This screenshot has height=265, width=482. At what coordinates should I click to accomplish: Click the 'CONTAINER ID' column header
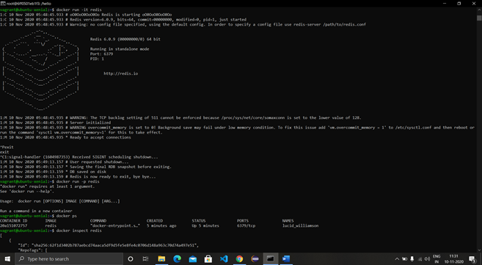click(13, 221)
